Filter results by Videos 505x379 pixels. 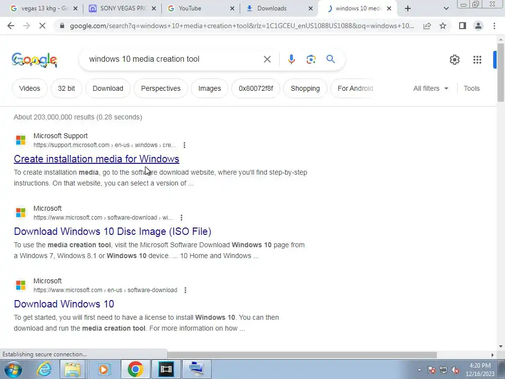(x=30, y=88)
